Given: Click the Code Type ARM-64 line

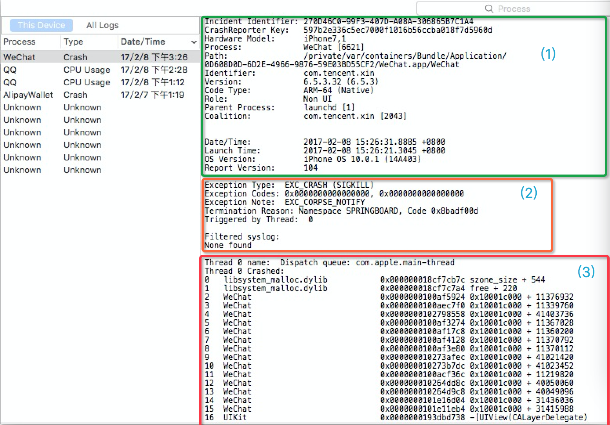Looking at the screenshot, I should coord(289,90).
